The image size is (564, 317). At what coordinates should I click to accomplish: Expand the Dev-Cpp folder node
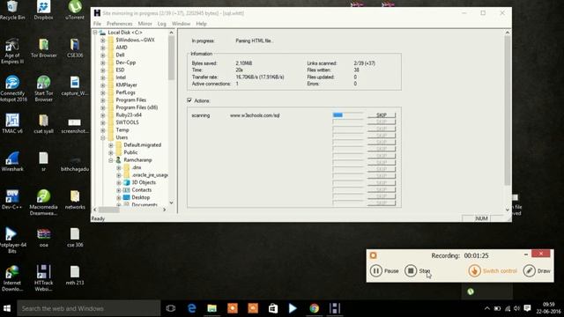103,63
